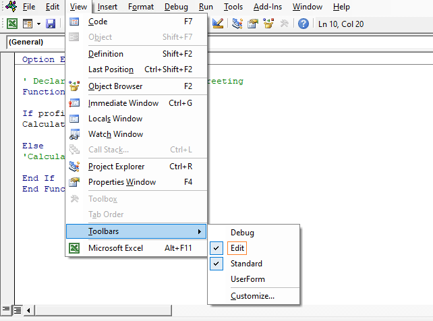This screenshot has width=433, height=321.
Task: Select Procedure View at bottom left
Action: tap(6, 310)
